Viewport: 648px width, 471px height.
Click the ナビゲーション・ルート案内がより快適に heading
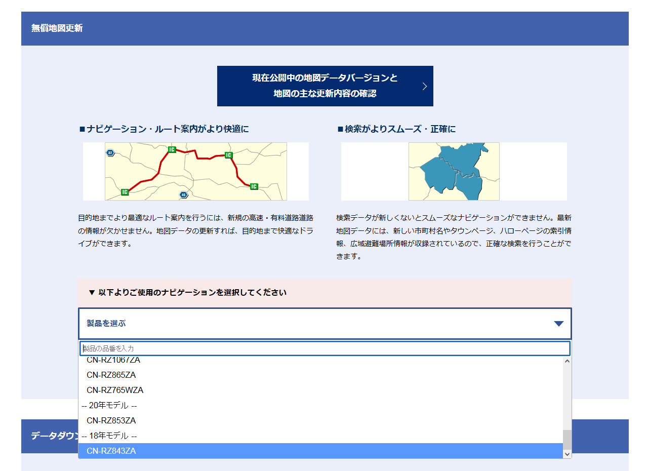(164, 129)
